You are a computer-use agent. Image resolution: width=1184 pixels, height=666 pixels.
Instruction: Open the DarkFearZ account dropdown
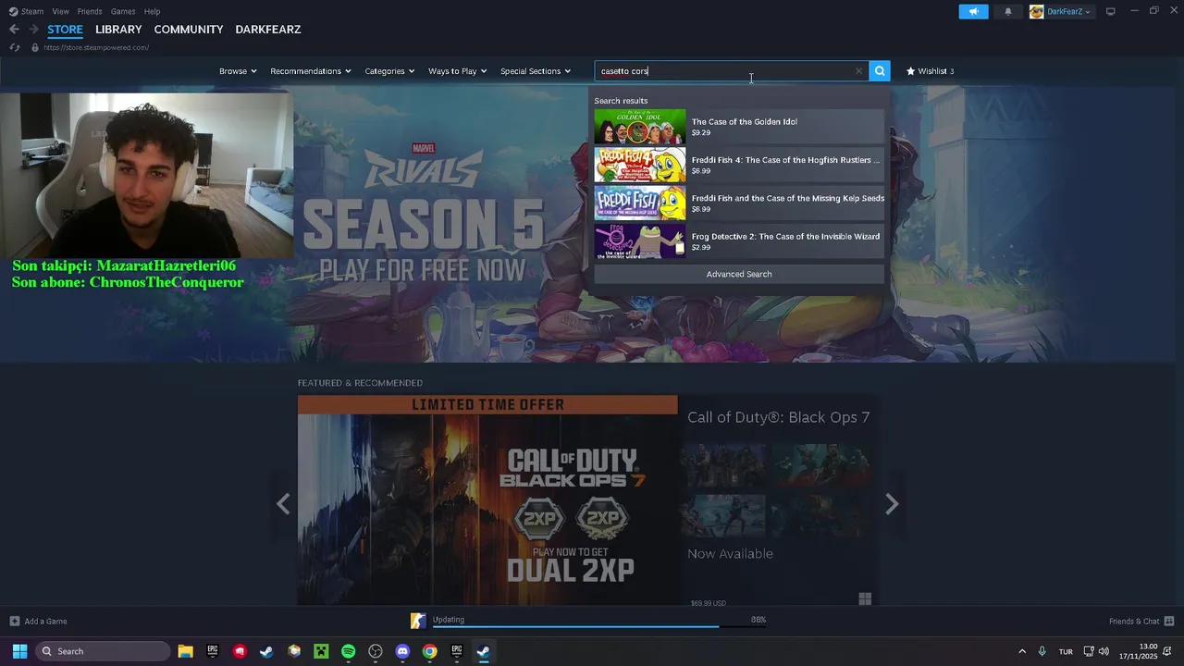(x=1068, y=11)
